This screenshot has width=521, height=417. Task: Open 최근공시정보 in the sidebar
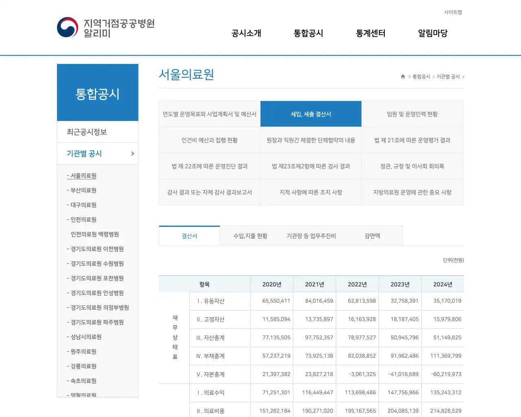[x=83, y=132]
